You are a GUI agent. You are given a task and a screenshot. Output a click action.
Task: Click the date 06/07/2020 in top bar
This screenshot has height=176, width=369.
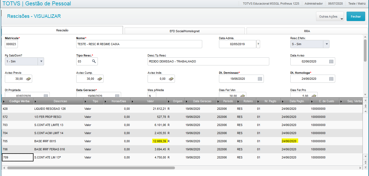[335, 4]
